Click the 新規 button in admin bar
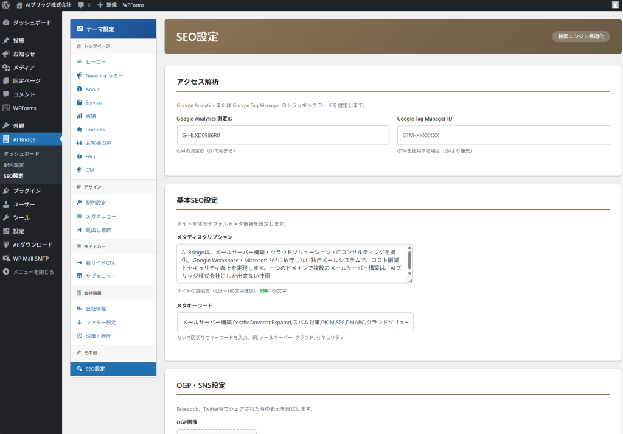The height and width of the screenshot is (434, 623). tap(106, 5)
